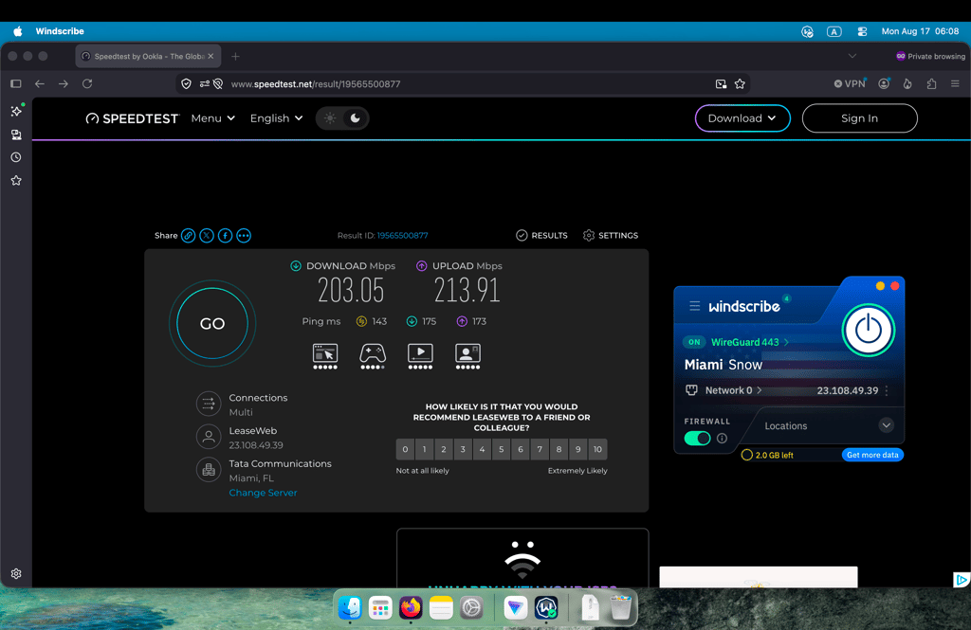Toggle browser sidebar visibility
The width and height of the screenshot is (971, 630).
tap(16, 83)
